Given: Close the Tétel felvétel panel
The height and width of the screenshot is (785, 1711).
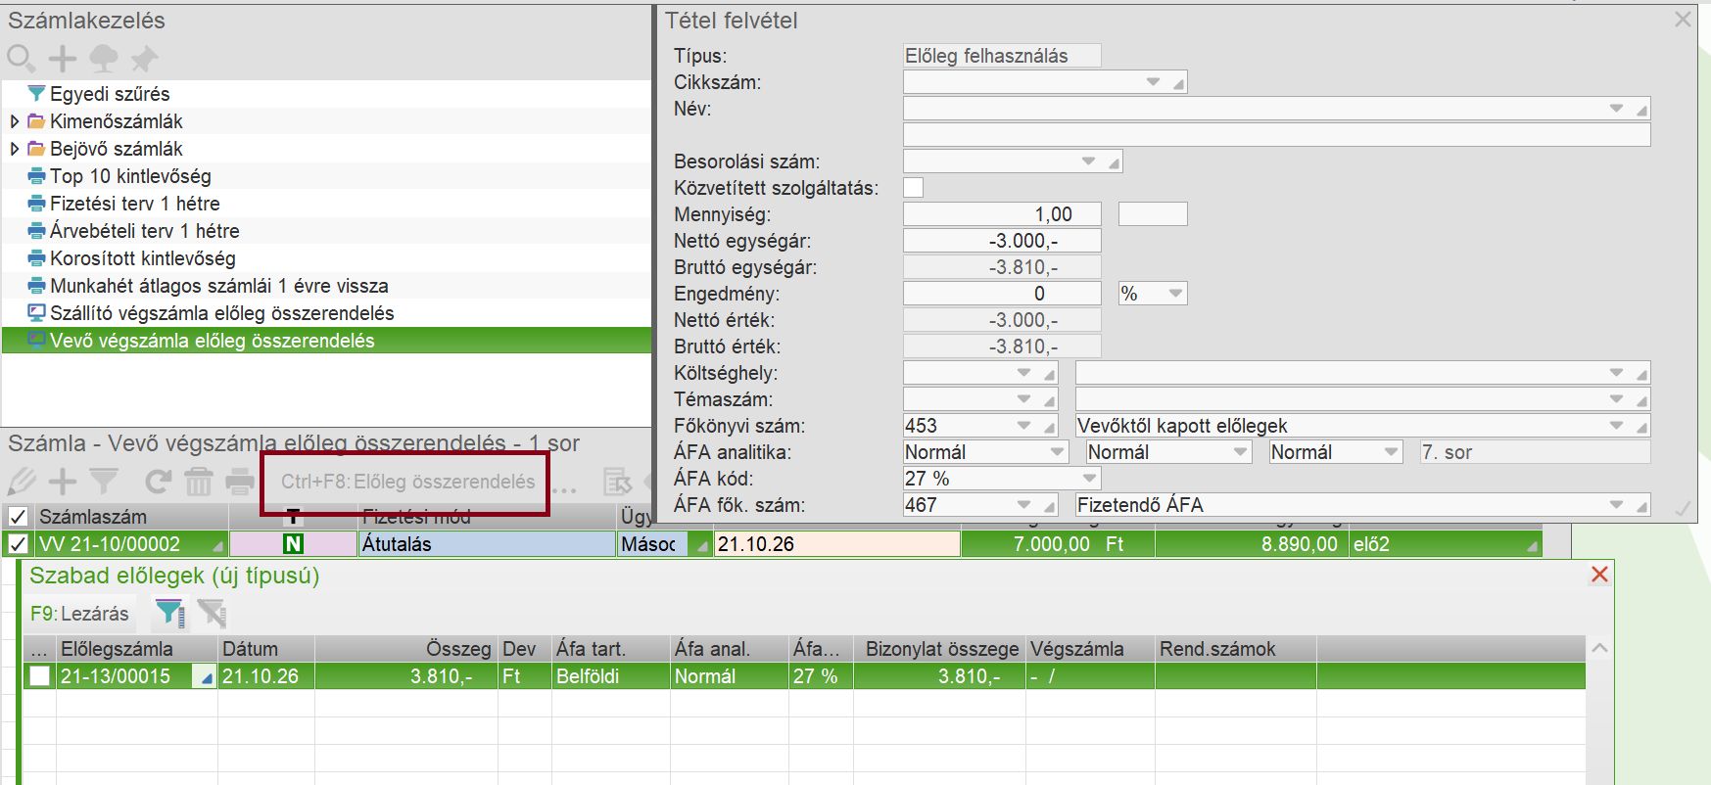Looking at the screenshot, I should tap(1683, 20).
